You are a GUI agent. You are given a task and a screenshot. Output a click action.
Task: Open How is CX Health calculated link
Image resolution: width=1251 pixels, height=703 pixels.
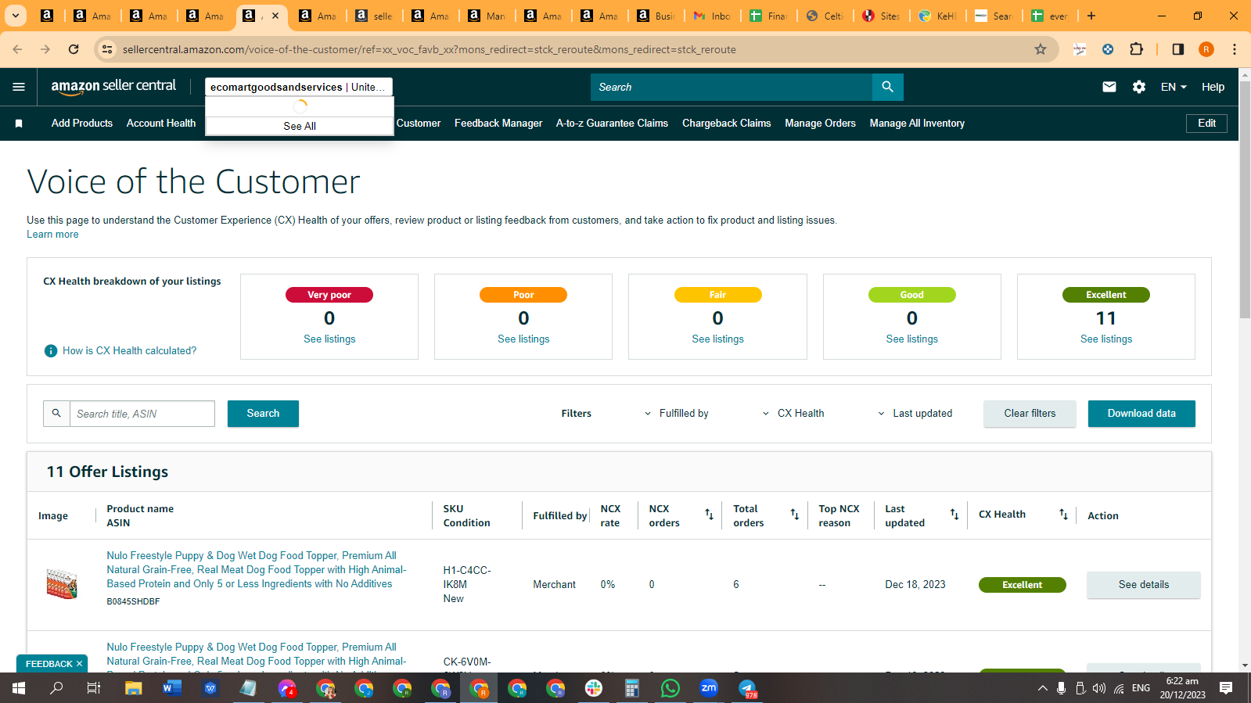point(130,351)
